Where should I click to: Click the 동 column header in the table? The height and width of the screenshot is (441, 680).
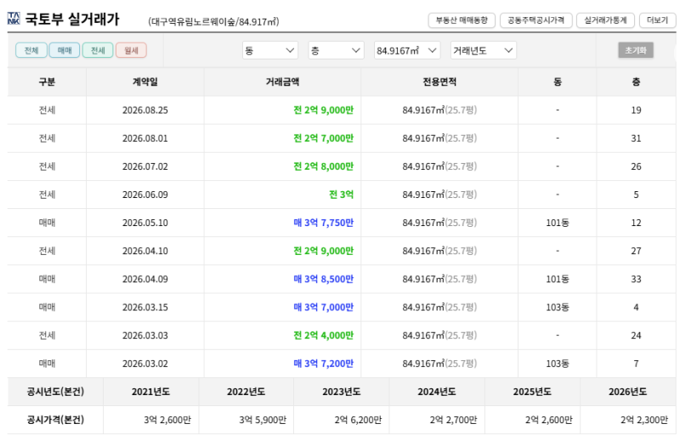click(x=558, y=82)
